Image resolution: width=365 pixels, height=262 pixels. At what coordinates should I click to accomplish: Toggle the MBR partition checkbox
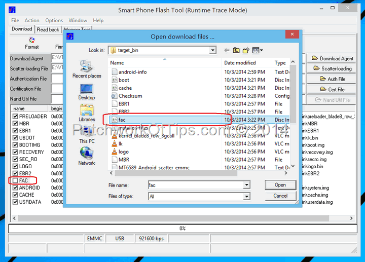pos(15,124)
